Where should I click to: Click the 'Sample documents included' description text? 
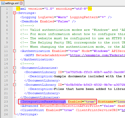[x=89, y=76]
